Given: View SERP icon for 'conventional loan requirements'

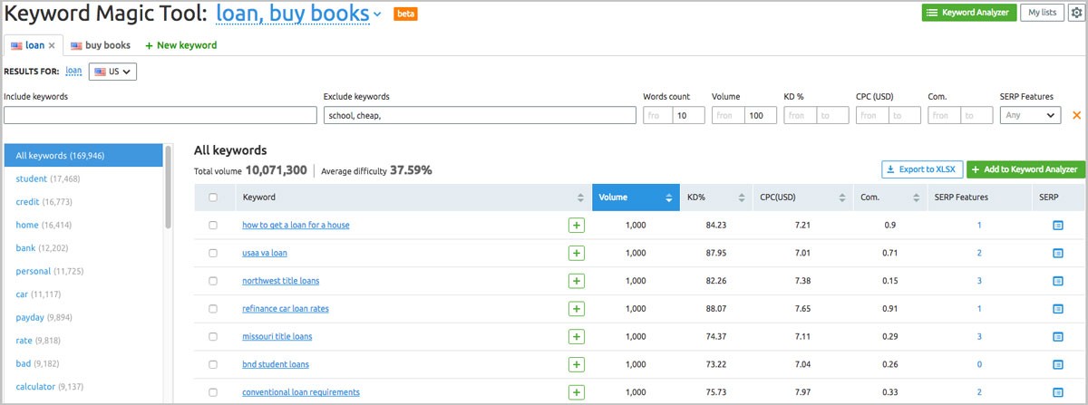Looking at the screenshot, I should click(x=1058, y=392).
